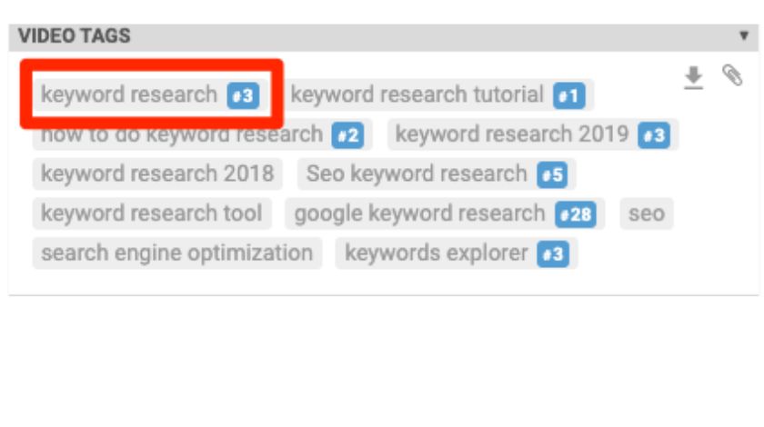Screen dimensions: 764x427
Task: Select the seo tag
Action: click(647, 213)
